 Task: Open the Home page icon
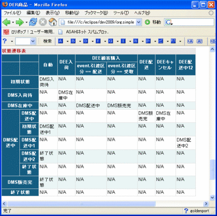[53, 22]
